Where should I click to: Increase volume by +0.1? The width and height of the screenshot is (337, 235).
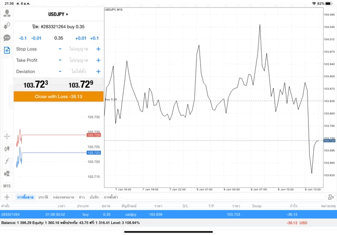(x=94, y=38)
